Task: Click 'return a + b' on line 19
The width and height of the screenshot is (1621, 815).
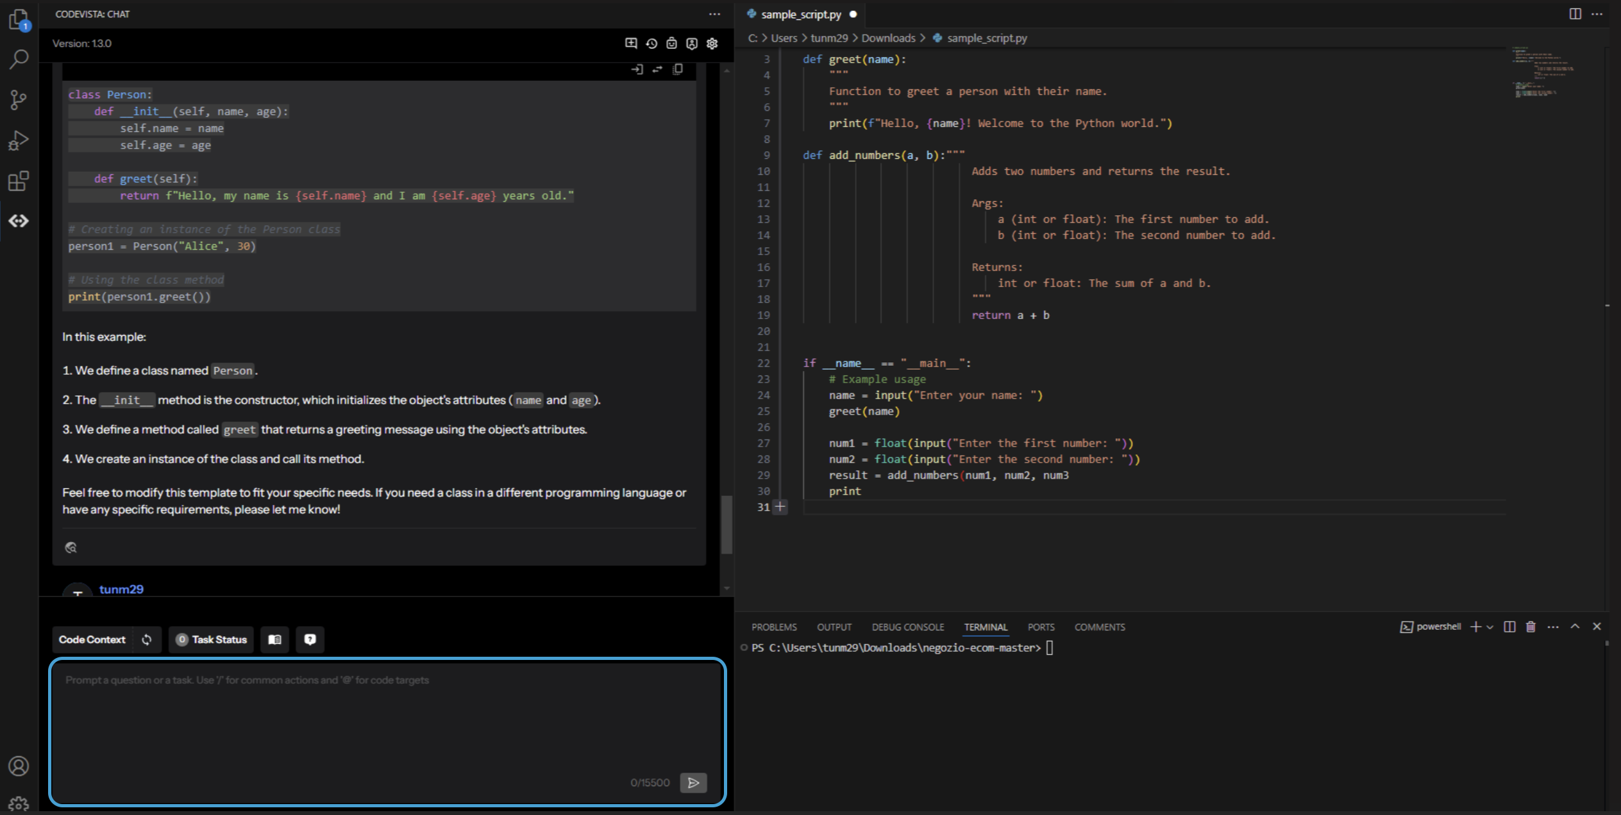Action: click(1011, 315)
